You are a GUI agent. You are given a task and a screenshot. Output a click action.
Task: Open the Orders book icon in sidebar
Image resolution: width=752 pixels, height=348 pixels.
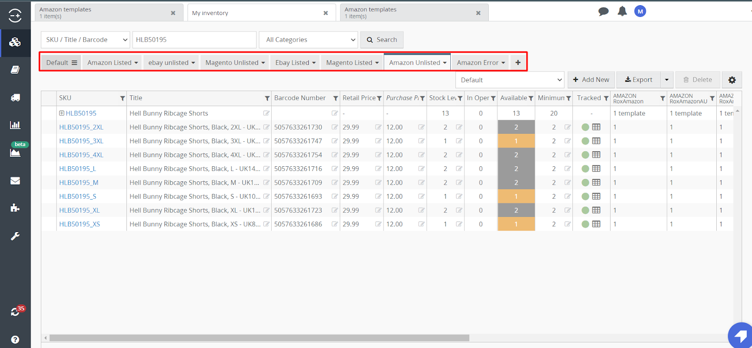point(15,70)
